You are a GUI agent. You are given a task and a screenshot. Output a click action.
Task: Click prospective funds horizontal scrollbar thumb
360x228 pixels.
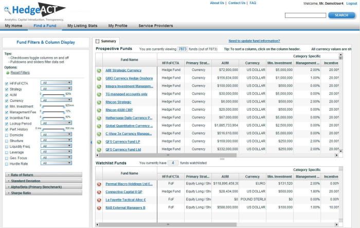(x=168, y=155)
